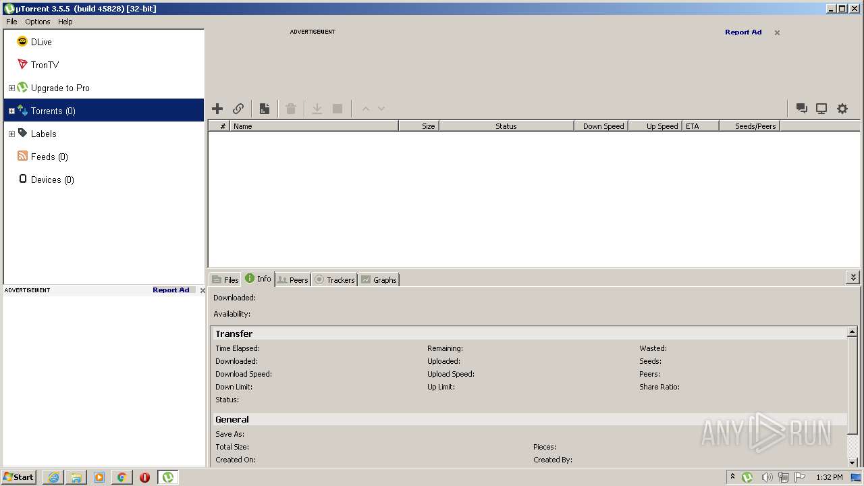Open the Options menu

pyautogui.click(x=38, y=22)
